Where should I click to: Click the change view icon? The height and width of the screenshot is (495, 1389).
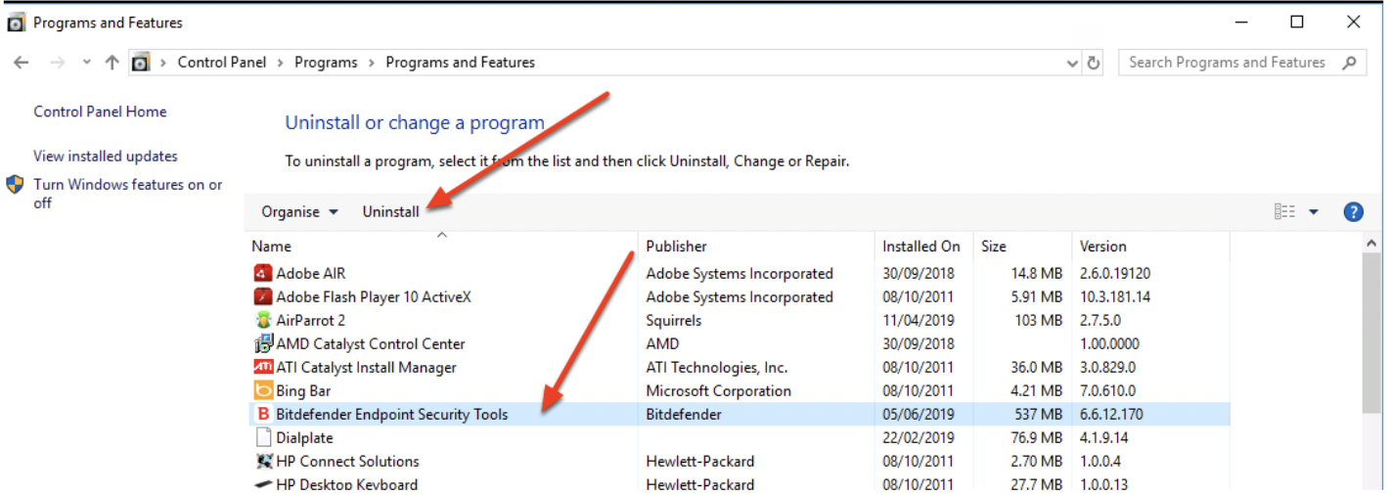click(1284, 212)
